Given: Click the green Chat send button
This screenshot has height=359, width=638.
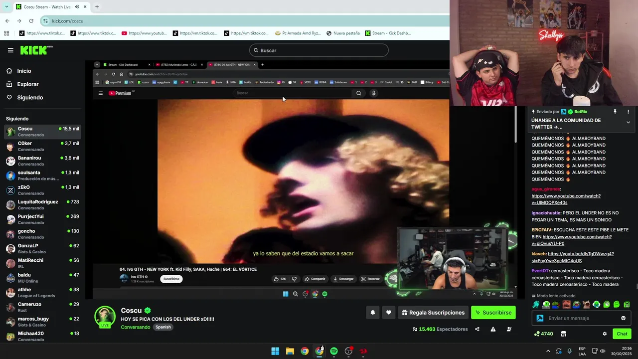Looking at the screenshot, I should 622,334.
